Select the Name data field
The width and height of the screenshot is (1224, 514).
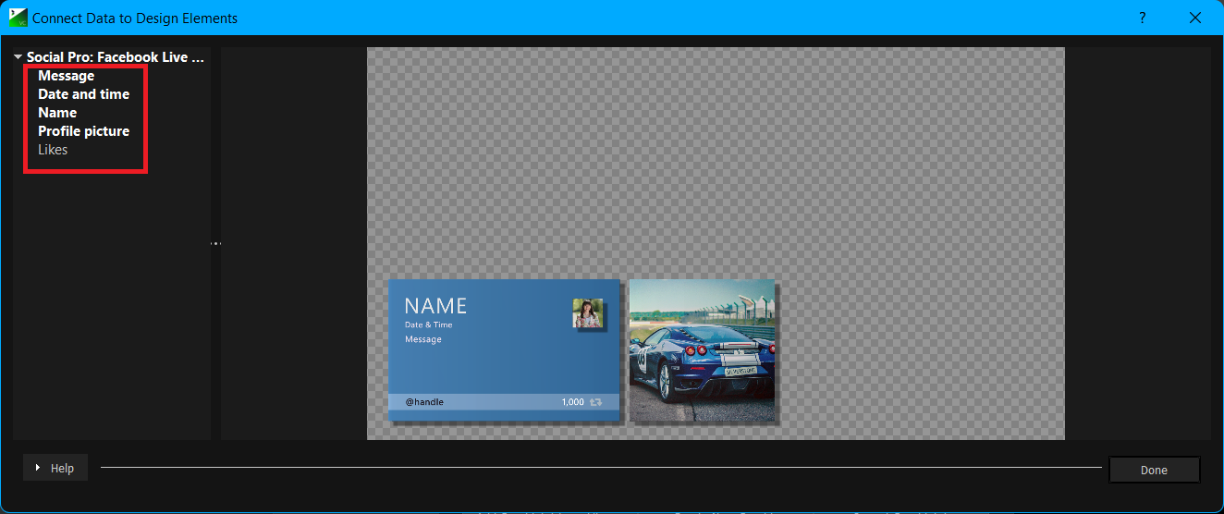click(x=57, y=113)
